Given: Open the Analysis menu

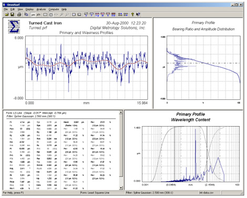Looking at the screenshot, I should [41, 9].
